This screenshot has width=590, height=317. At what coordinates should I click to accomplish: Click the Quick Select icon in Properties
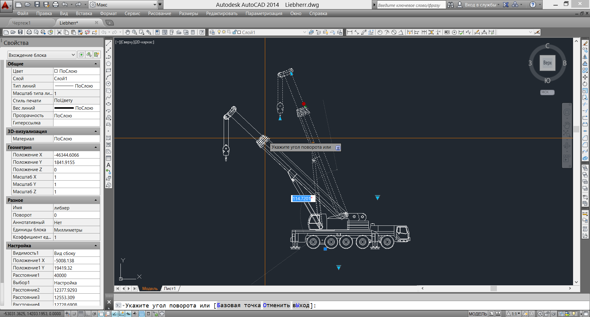(x=97, y=55)
